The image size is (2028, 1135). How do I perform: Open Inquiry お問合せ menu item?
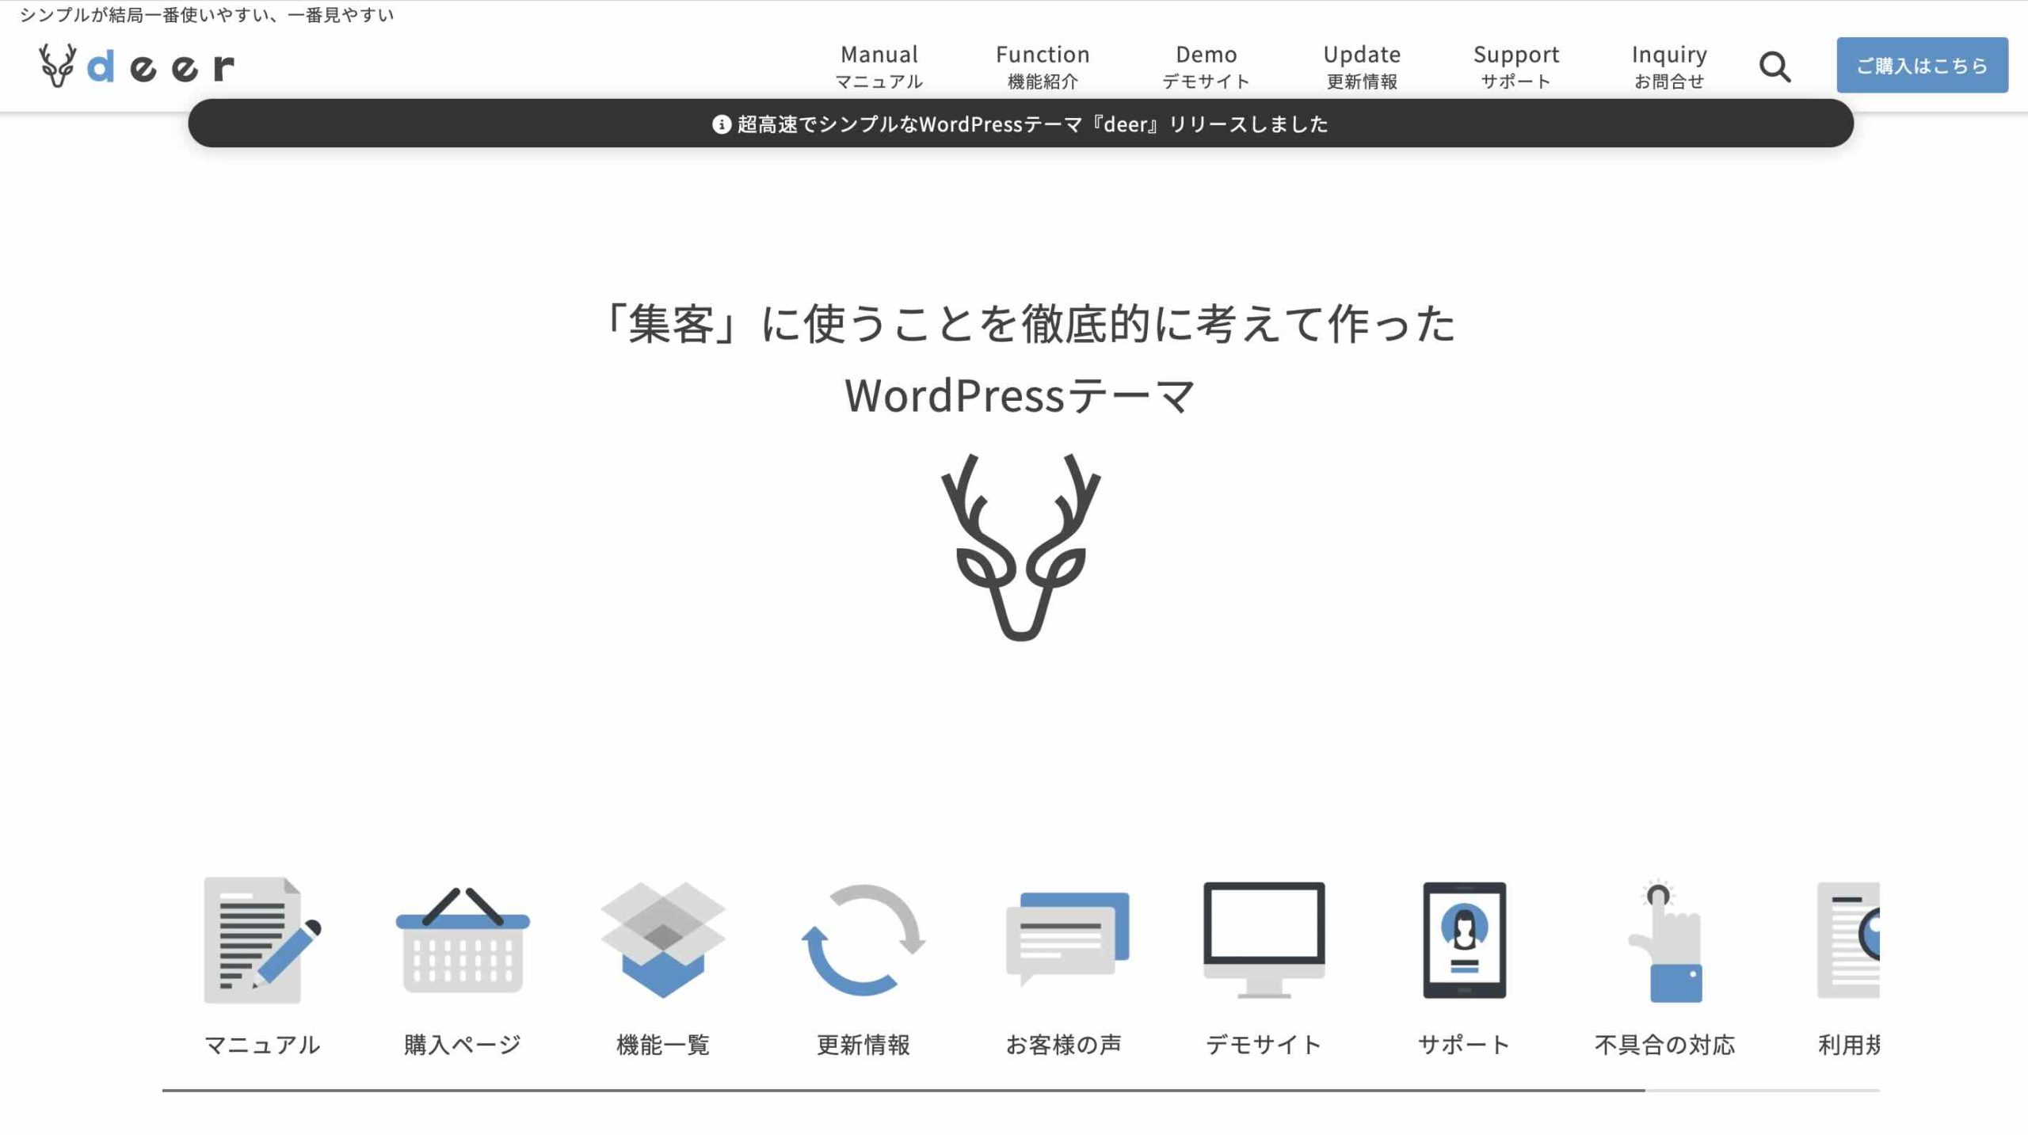(x=1669, y=67)
